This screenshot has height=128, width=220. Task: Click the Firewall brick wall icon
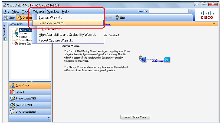pos(12,92)
